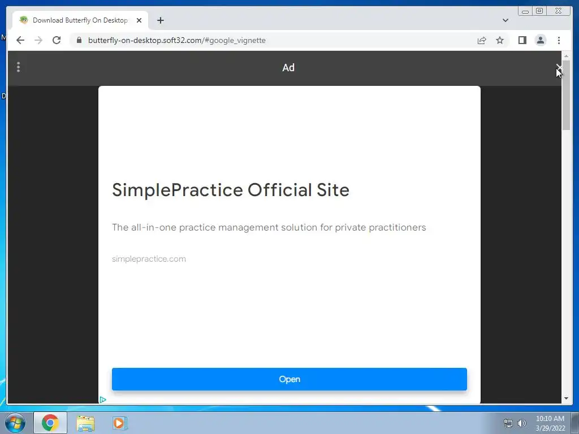Viewport: 579px width, 434px height.
Task: Click the SimplePractice Official Site headline
Action: coord(231,190)
